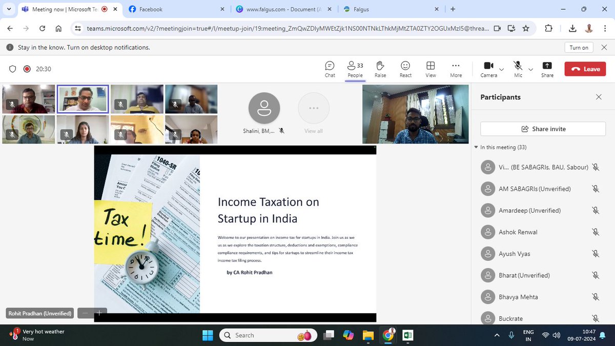Open Windows Start menu

click(x=207, y=335)
